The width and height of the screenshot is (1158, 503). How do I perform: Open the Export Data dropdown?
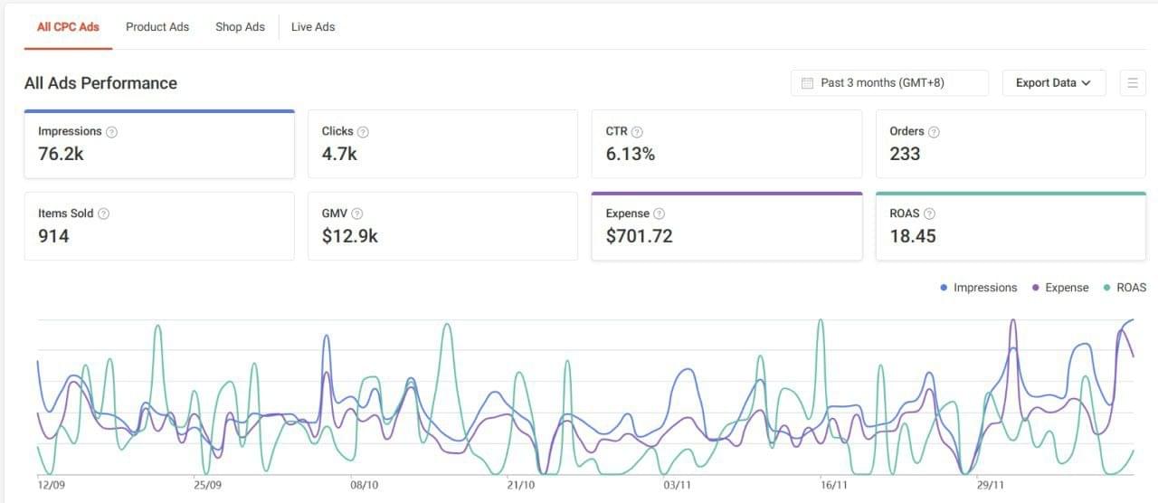pyautogui.click(x=1054, y=83)
